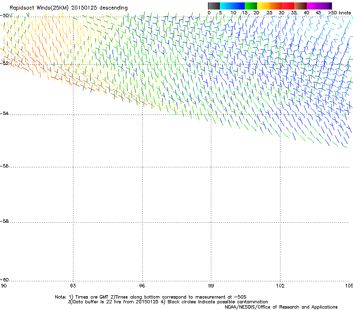Click the latitude label -56
This screenshot has height=310, width=353.
click(x=4, y=165)
